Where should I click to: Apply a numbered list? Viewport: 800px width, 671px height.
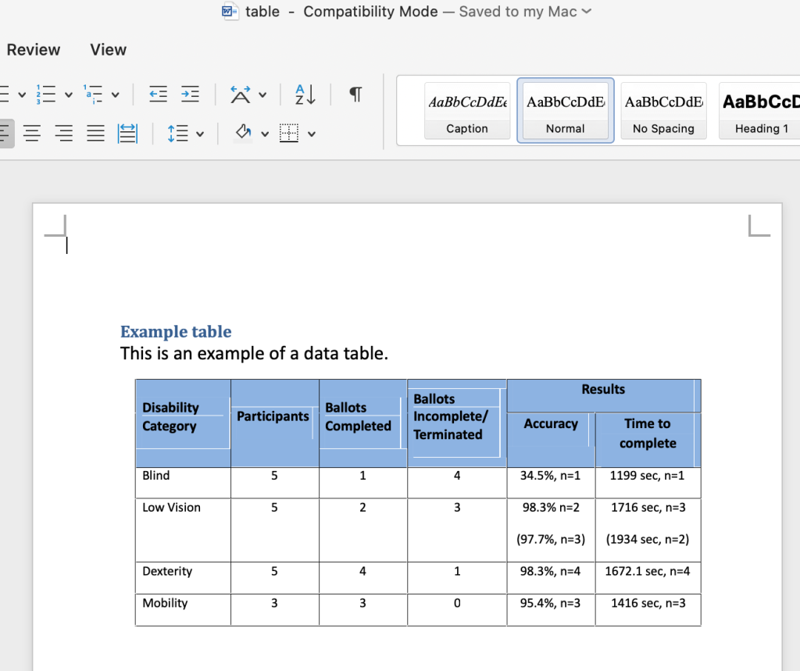point(47,94)
